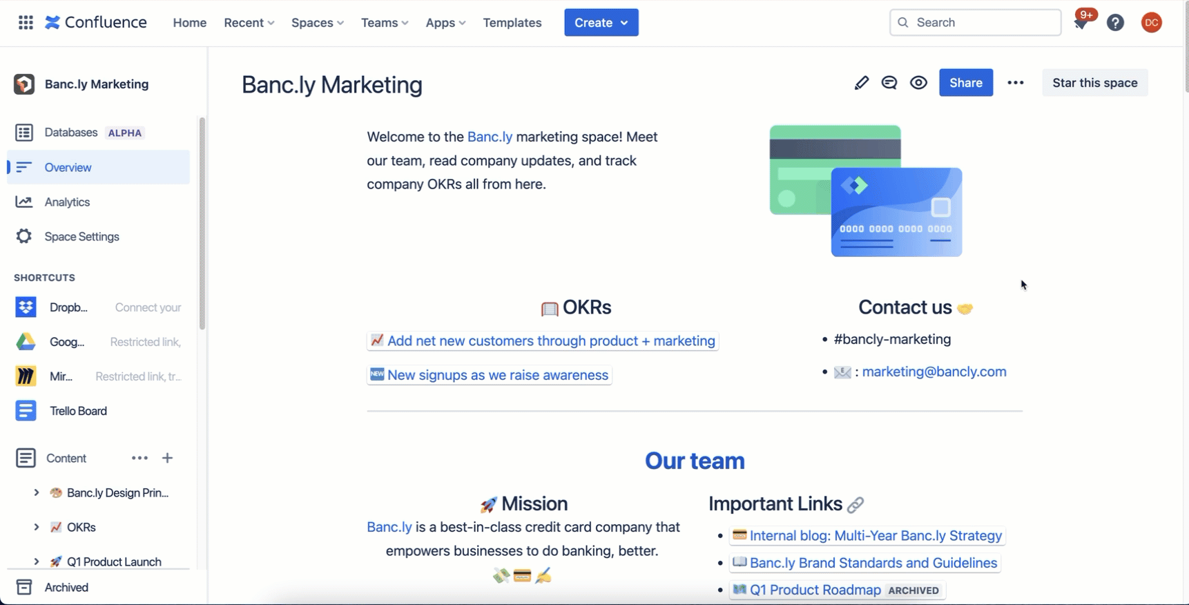Viewport: 1189px width, 605px height.
Task: Open the Miro shortcut
Action: [x=98, y=376]
